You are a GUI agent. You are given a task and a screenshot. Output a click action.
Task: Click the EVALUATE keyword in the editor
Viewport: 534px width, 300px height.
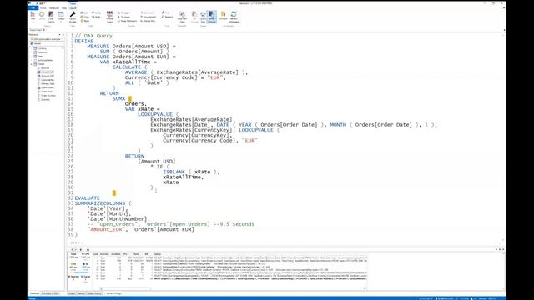87,198
